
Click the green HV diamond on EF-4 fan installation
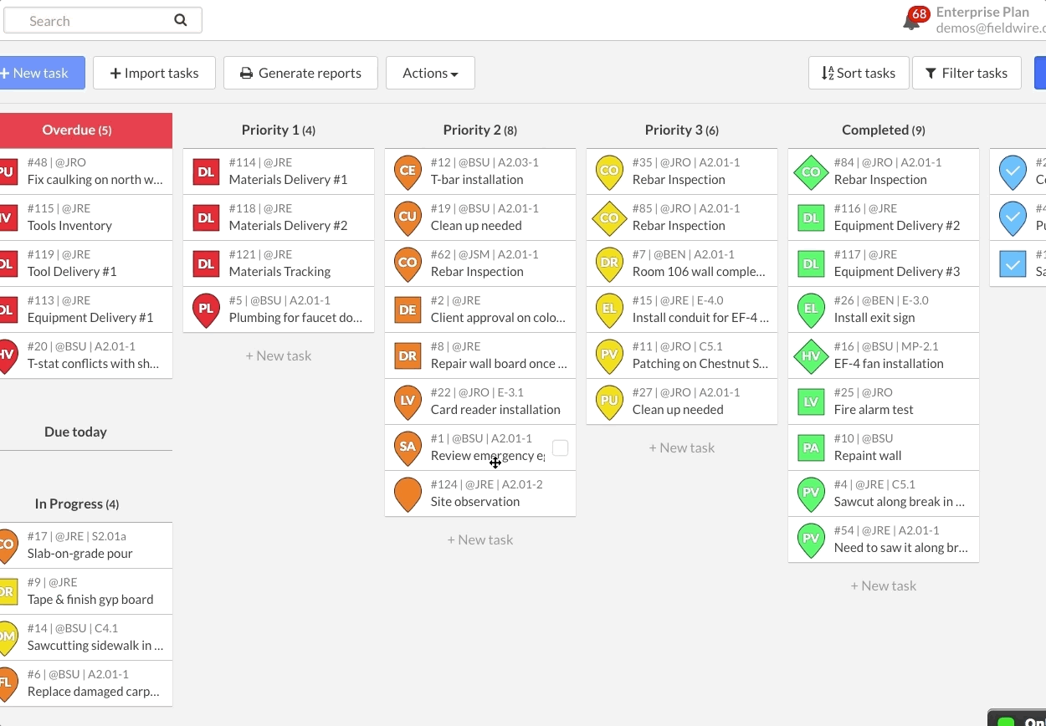pos(811,355)
